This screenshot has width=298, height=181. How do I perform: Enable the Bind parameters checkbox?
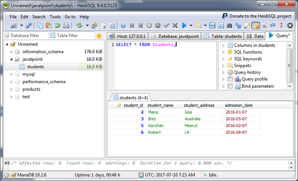tap(230, 86)
